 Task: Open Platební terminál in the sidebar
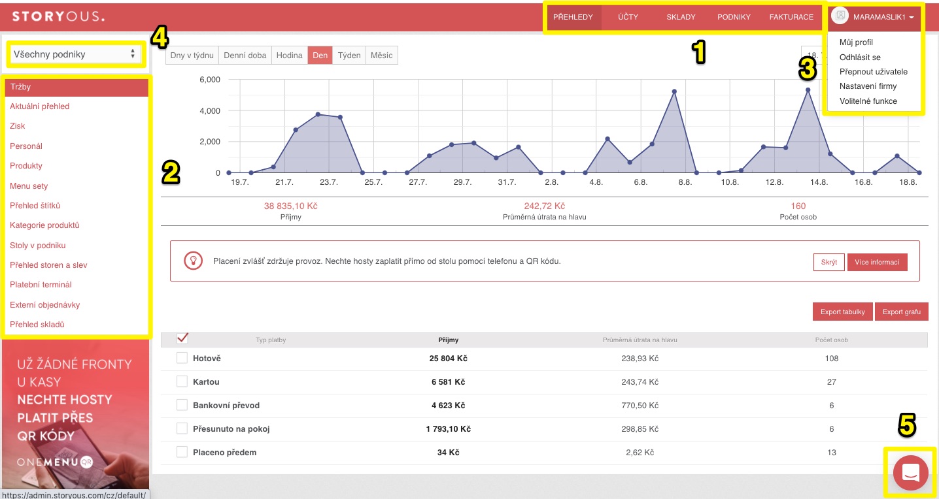(x=41, y=285)
